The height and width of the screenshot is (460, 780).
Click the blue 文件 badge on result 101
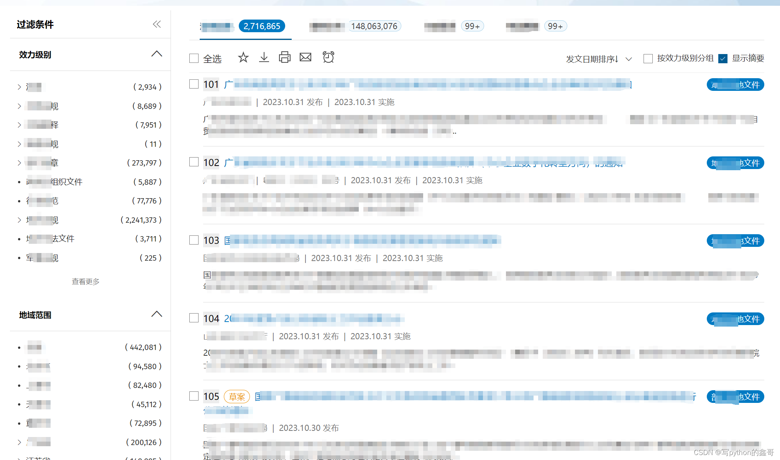[735, 85]
